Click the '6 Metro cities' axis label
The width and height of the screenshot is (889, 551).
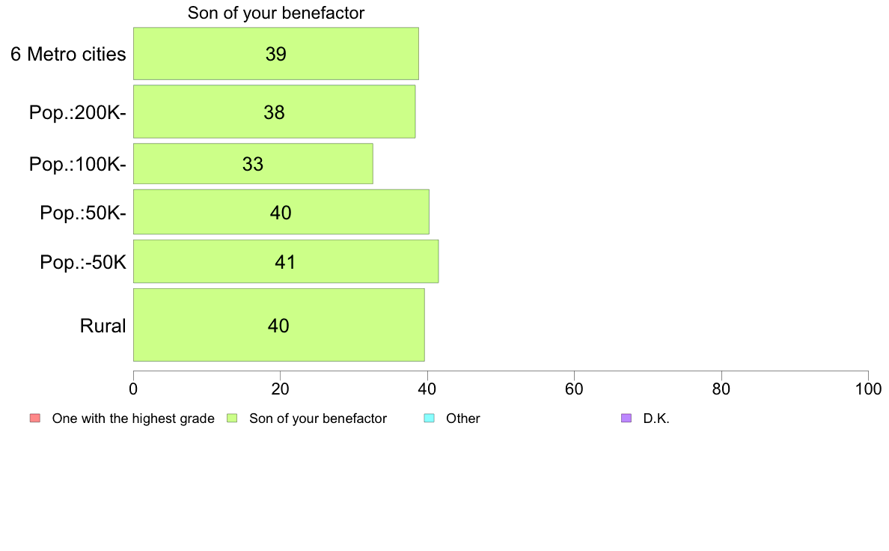click(68, 54)
